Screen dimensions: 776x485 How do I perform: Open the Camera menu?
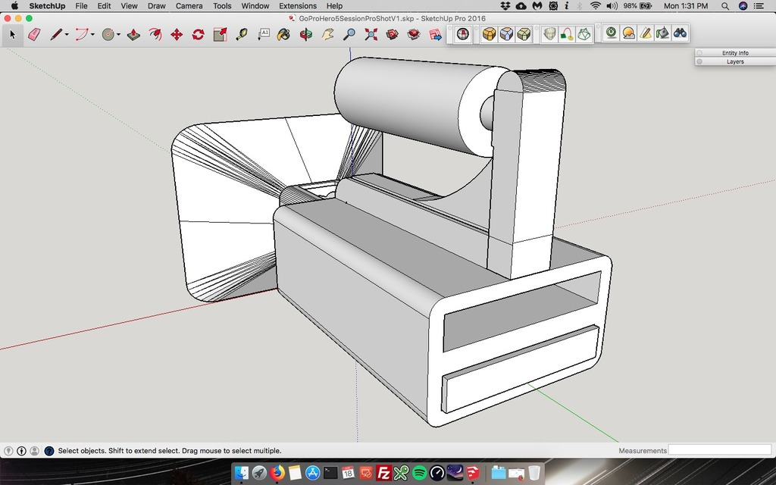click(189, 6)
